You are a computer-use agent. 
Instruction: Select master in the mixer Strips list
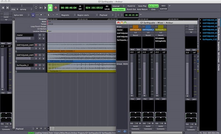tap(120, 30)
